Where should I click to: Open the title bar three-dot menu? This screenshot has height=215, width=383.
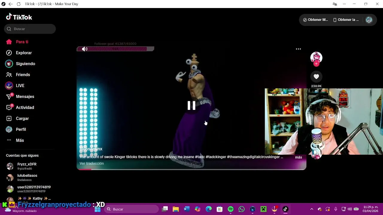coord(344,4)
